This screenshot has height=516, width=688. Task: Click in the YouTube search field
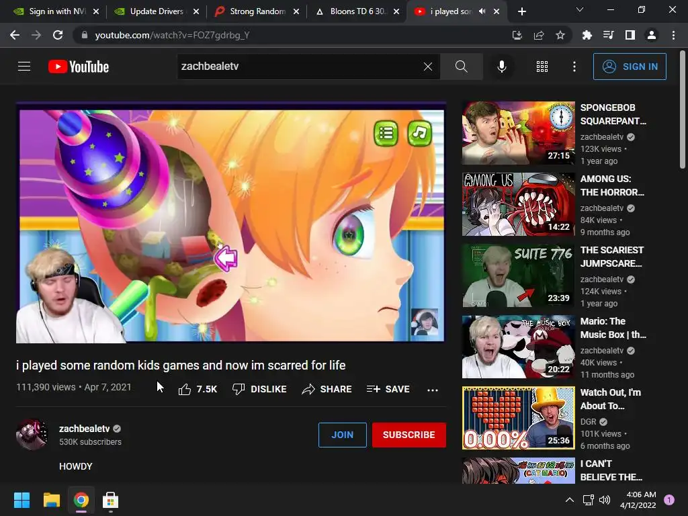pos(300,67)
